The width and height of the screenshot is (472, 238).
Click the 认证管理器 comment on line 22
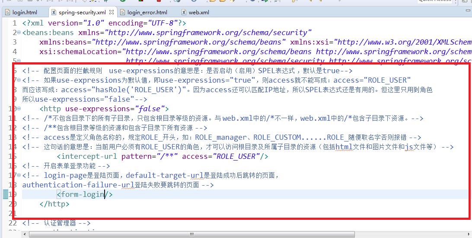56,223
